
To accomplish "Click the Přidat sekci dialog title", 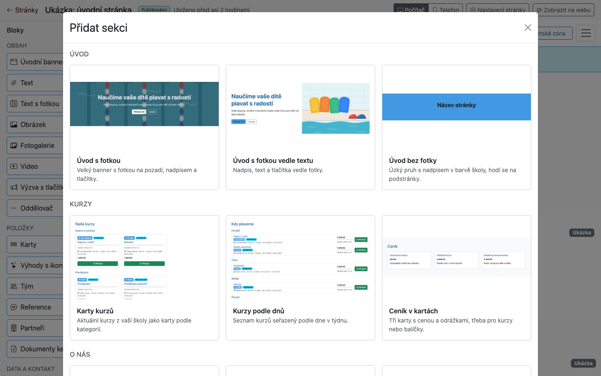I will click(x=98, y=28).
